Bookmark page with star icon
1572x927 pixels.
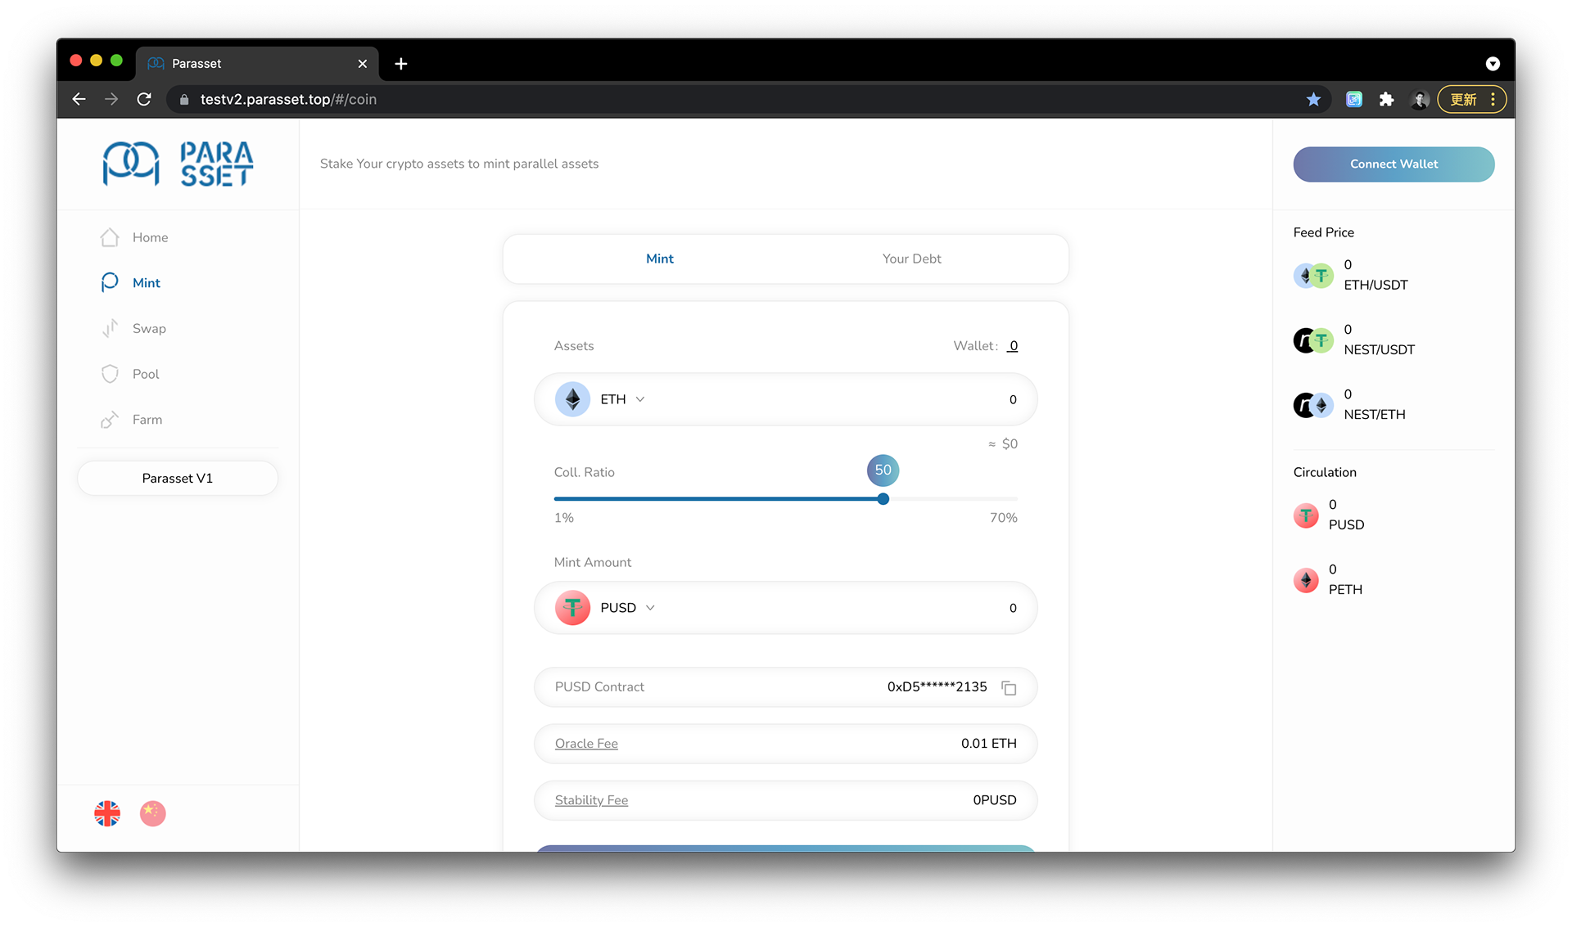click(1313, 99)
